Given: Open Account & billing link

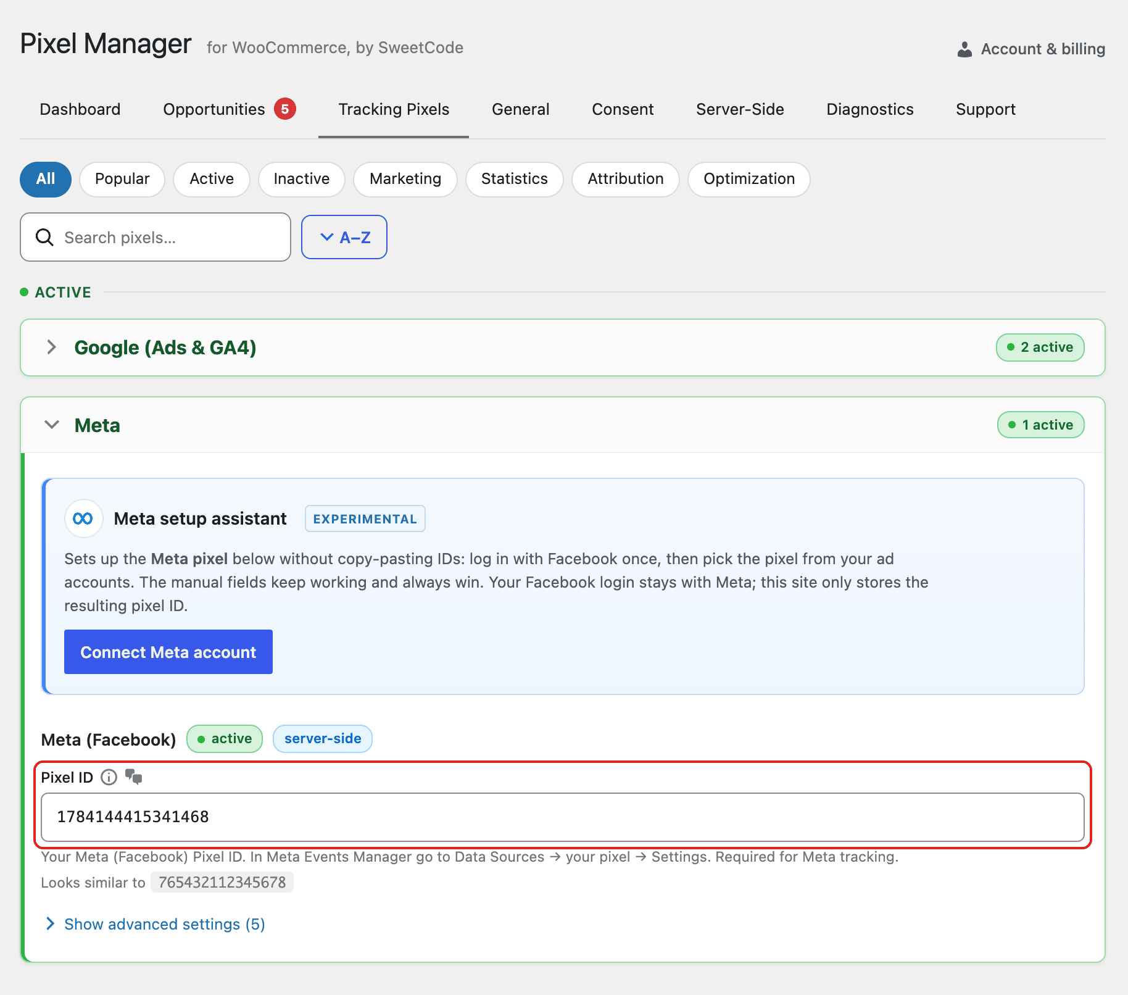Looking at the screenshot, I should coord(1031,49).
